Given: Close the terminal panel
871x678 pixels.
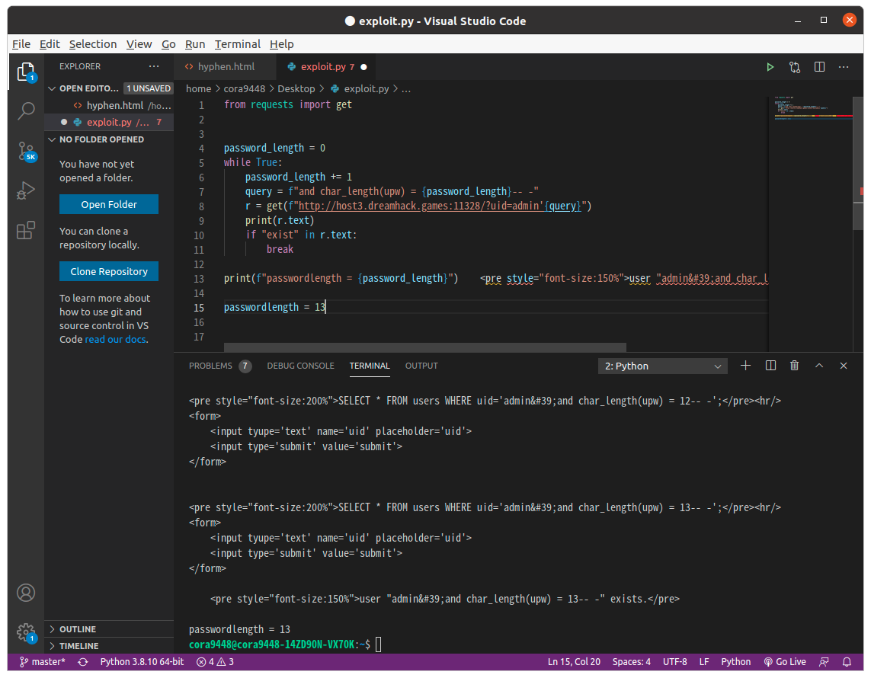Looking at the screenshot, I should point(844,366).
